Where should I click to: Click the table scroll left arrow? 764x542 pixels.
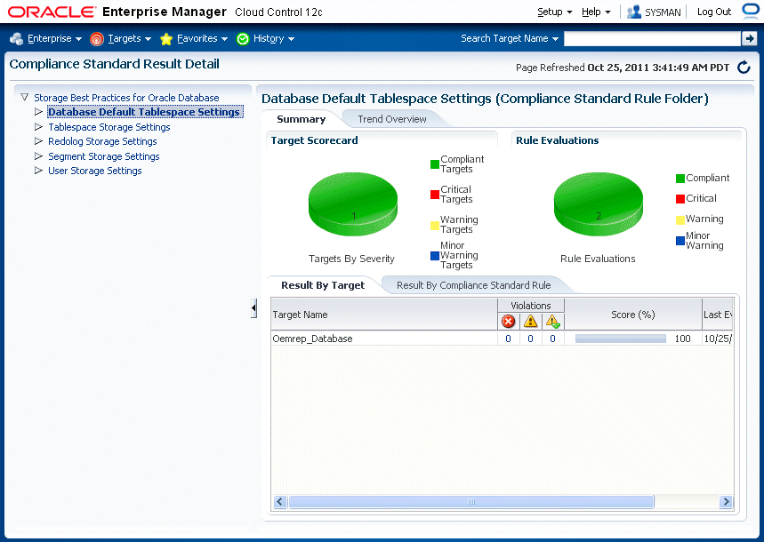279,502
